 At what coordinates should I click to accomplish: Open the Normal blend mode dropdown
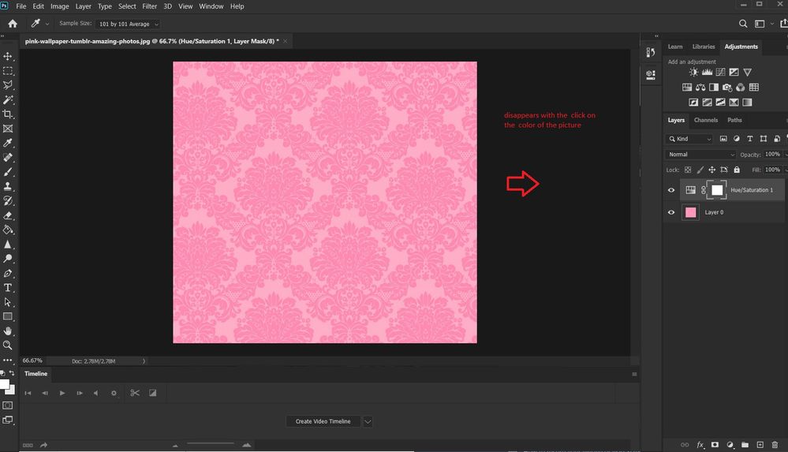click(700, 155)
